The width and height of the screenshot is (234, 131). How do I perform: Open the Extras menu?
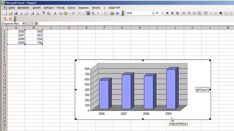coord(71,8)
